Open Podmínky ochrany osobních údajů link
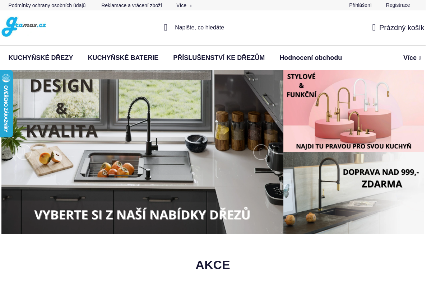The image size is (431, 287). pos(47,5)
